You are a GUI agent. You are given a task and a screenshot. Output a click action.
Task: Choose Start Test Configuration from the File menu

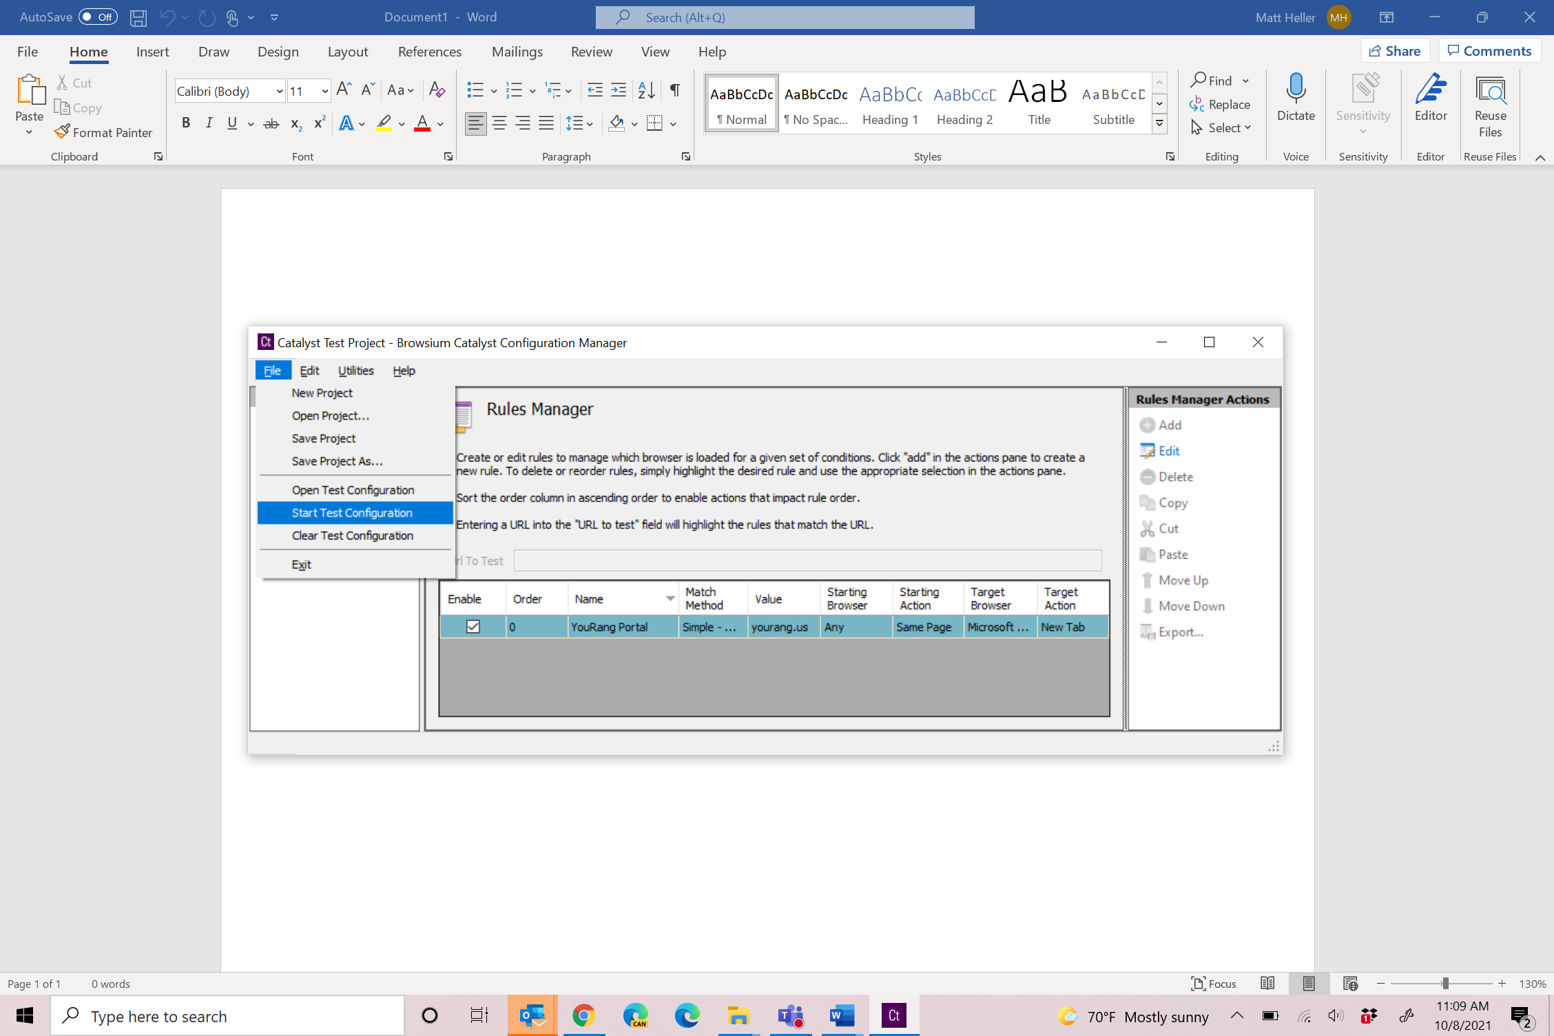click(x=352, y=512)
